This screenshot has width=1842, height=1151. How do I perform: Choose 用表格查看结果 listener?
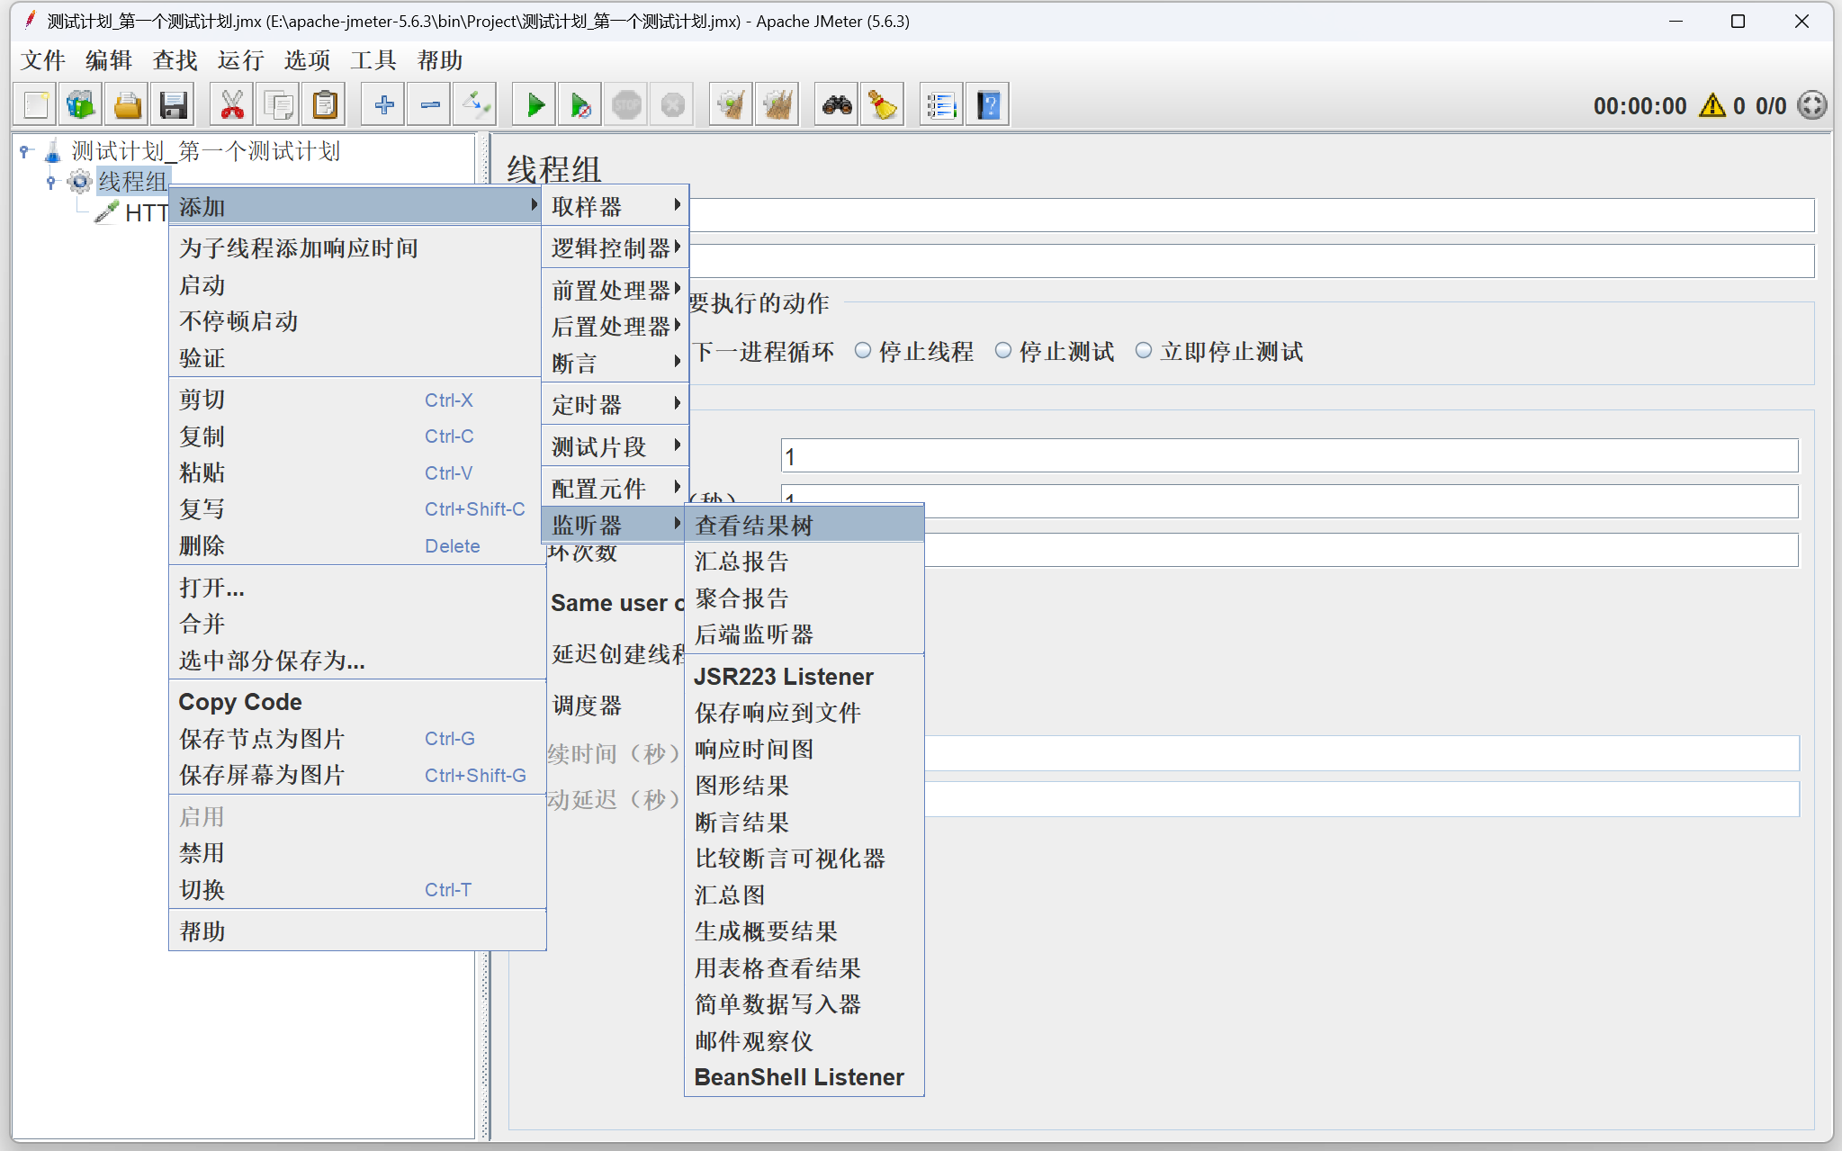804,967
